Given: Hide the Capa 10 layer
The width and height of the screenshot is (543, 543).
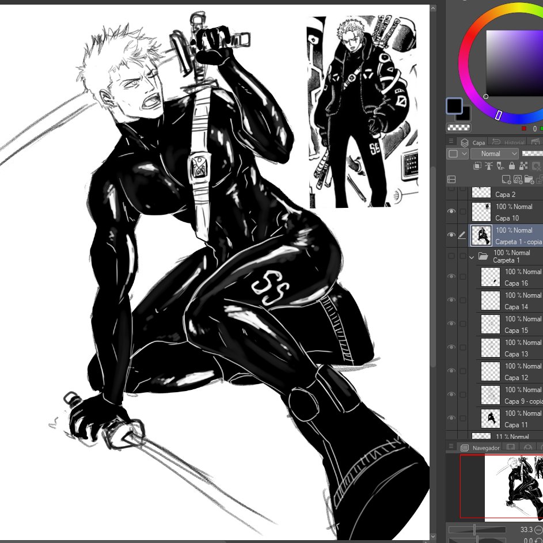Looking at the screenshot, I should (451, 211).
